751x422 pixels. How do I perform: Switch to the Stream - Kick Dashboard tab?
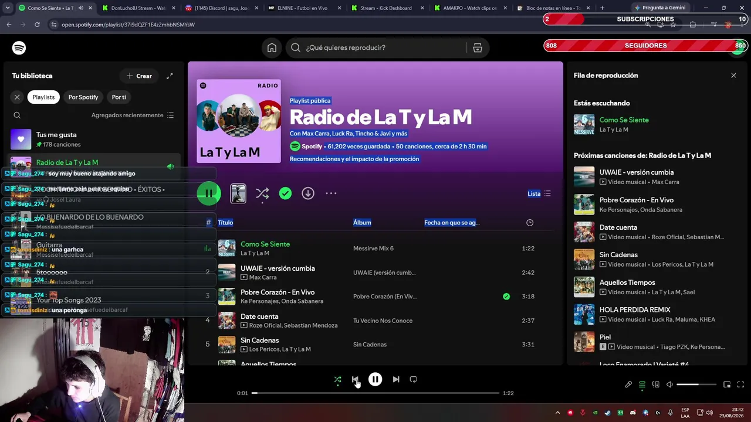pyautogui.click(x=387, y=8)
